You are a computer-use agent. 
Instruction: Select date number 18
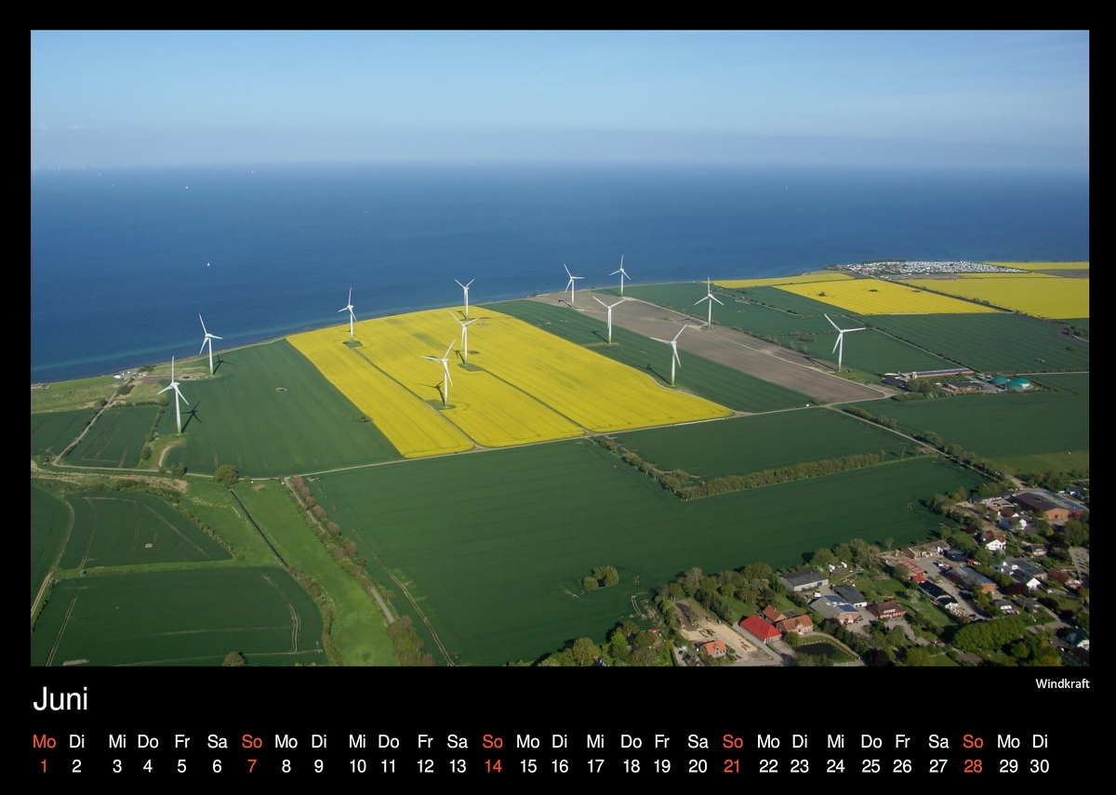click(631, 766)
